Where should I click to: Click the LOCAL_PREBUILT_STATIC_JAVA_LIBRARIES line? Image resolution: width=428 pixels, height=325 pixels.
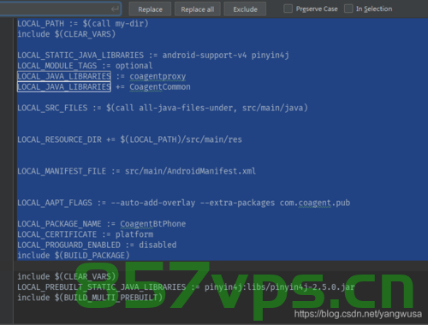[x=186, y=287]
